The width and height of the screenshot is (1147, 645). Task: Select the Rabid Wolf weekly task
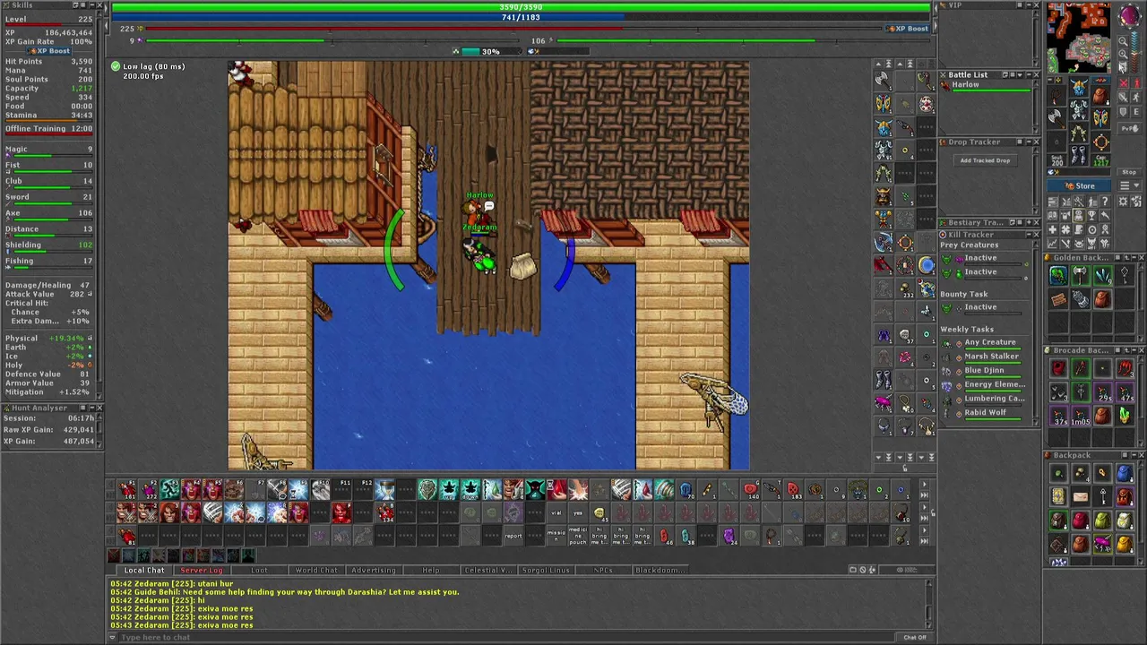tap(984, 412)
